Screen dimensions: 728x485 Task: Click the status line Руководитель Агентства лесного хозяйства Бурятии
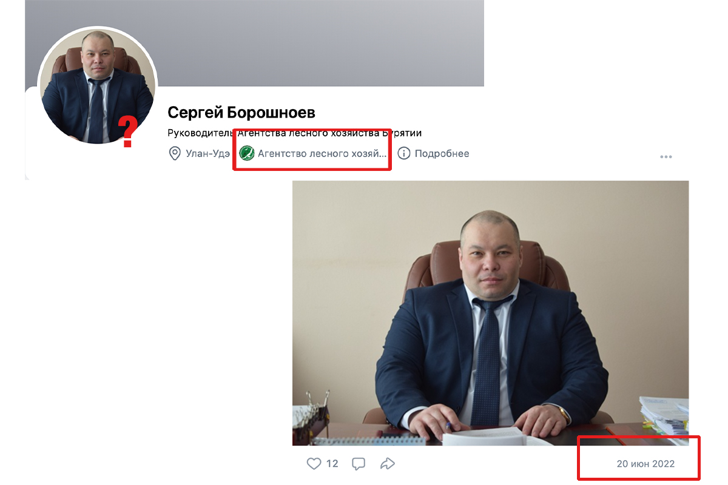[x=294, y=133]
